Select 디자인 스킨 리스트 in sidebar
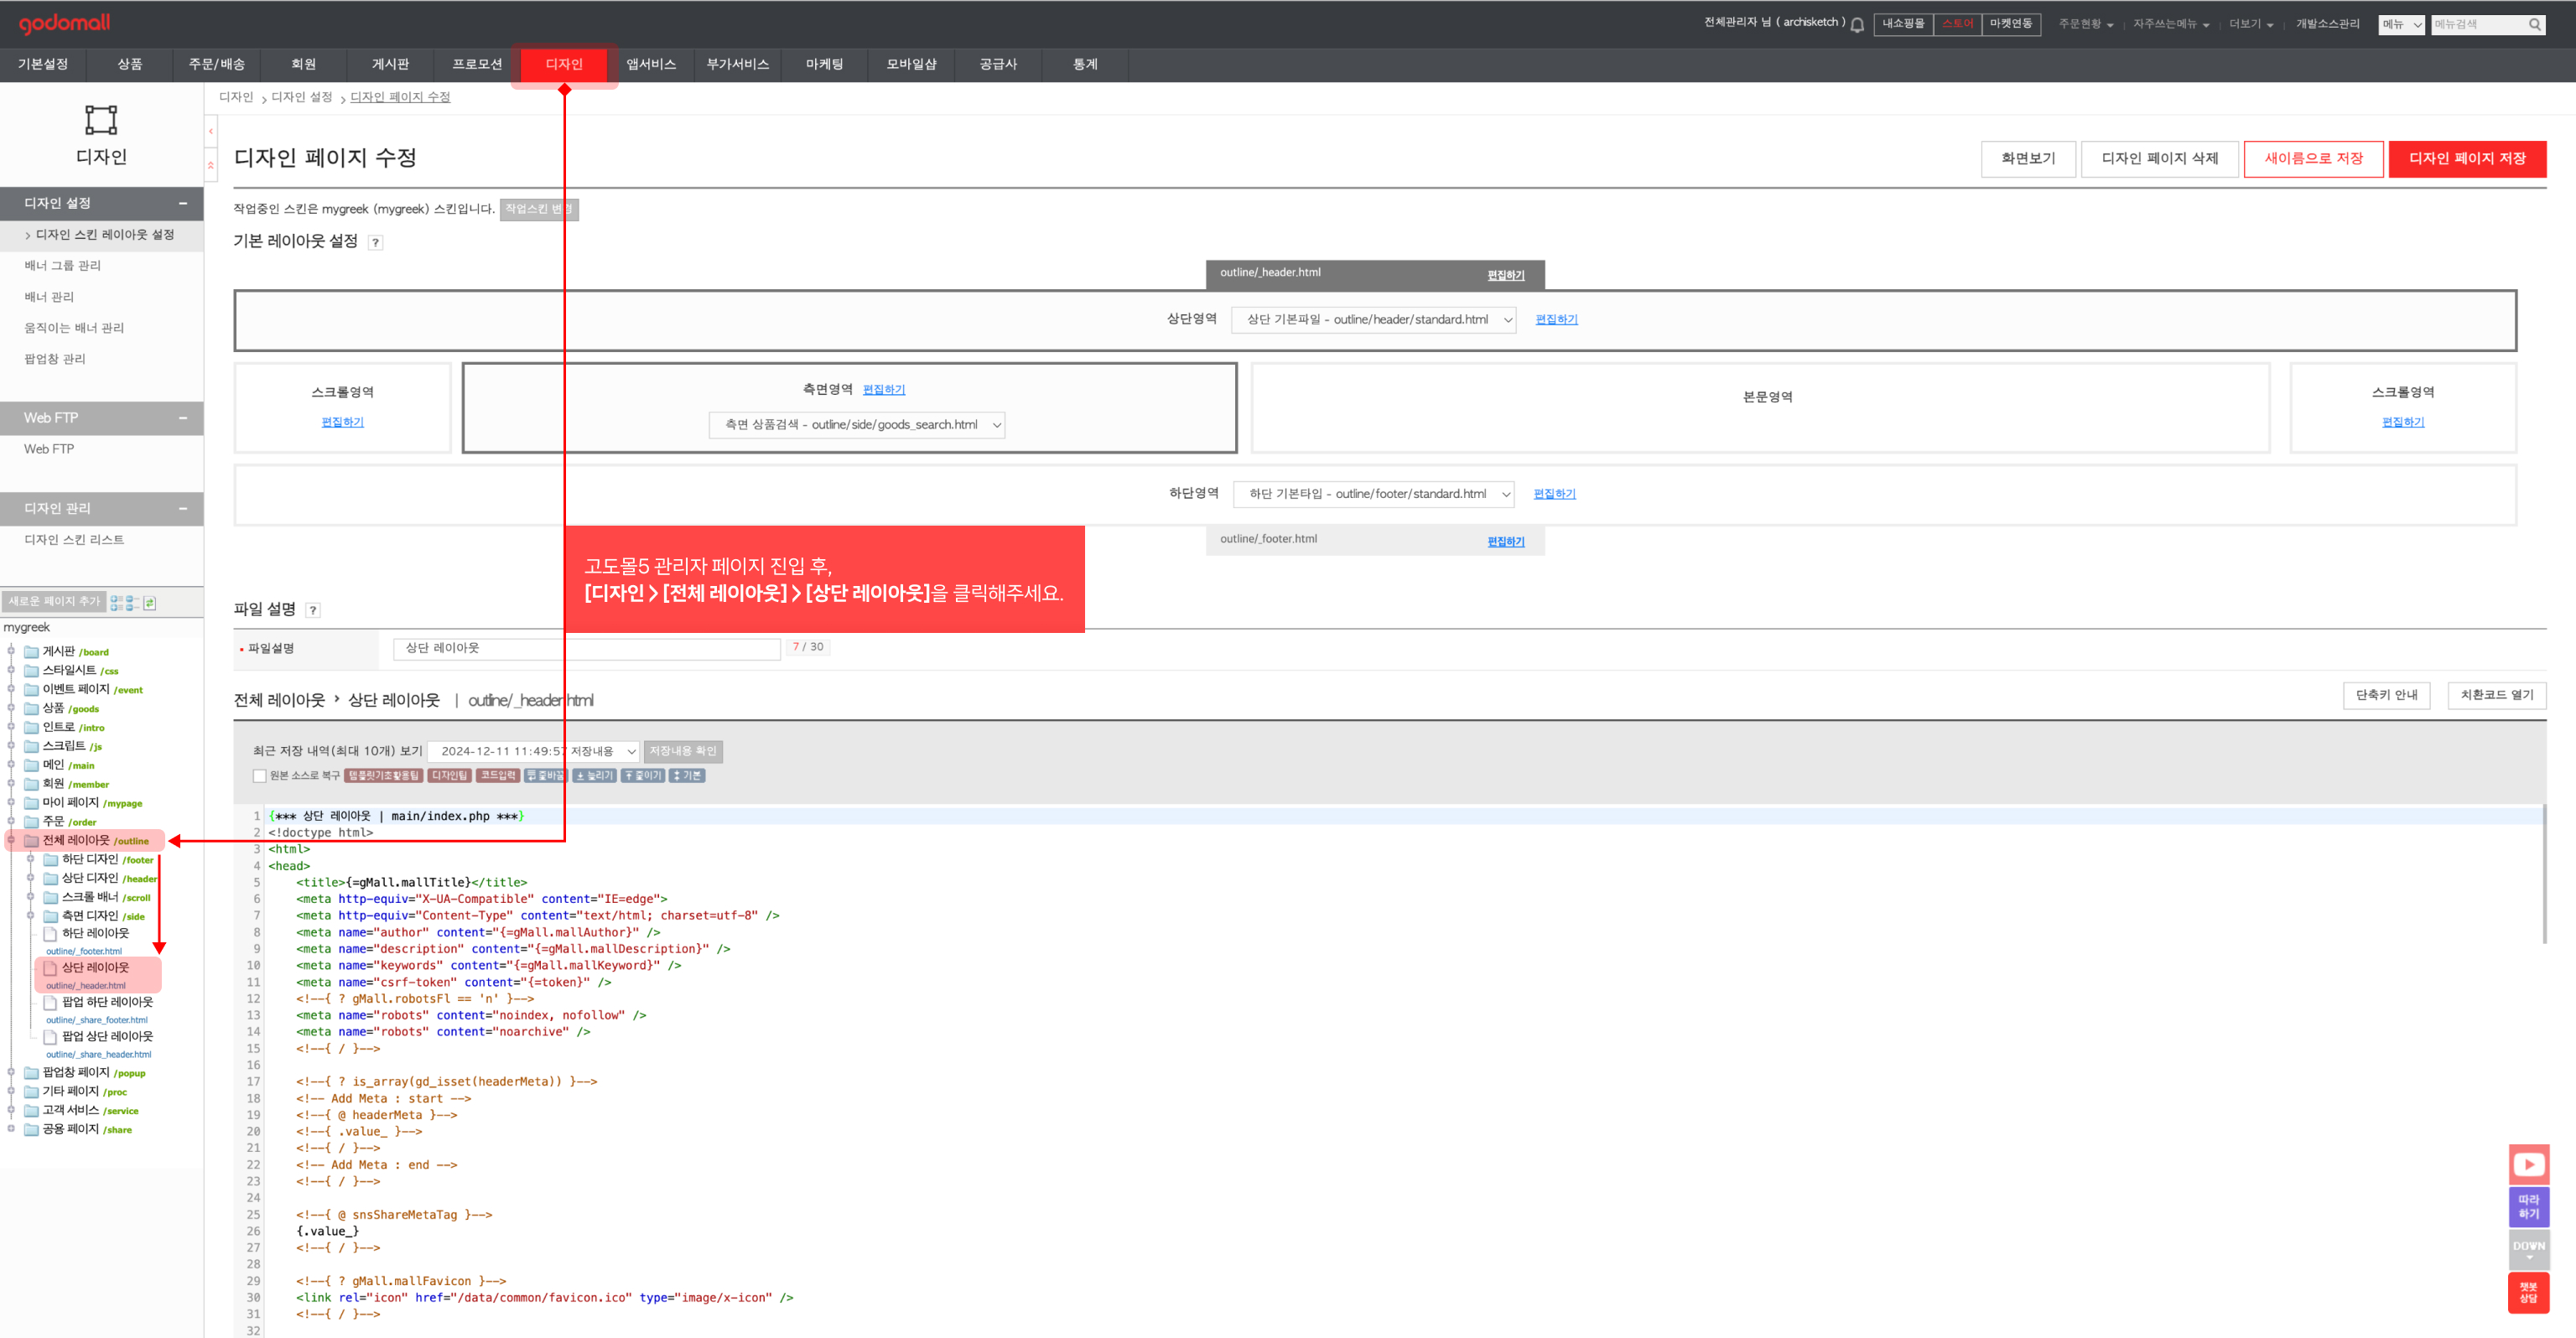Screen dimensions: 2576x1338 pyautogui.click(x=74, y=540)
